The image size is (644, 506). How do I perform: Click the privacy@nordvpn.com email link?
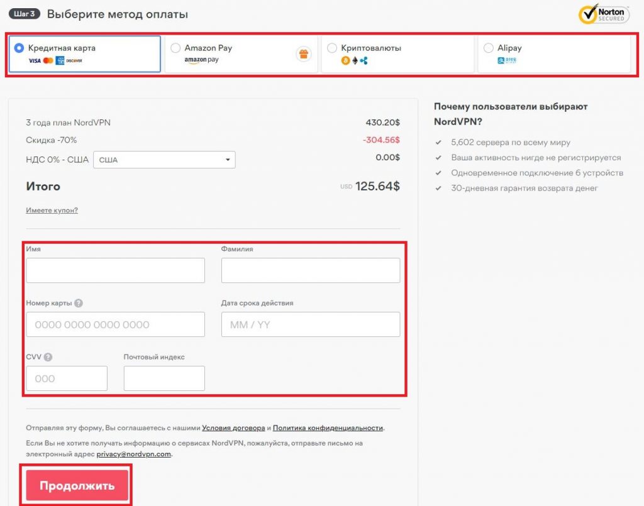133,454
